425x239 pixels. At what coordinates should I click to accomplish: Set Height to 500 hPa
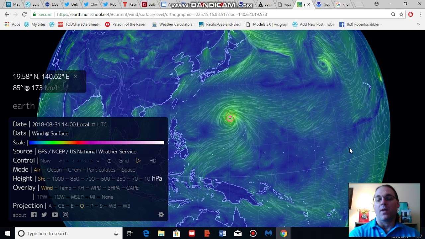tap(106, 179)
